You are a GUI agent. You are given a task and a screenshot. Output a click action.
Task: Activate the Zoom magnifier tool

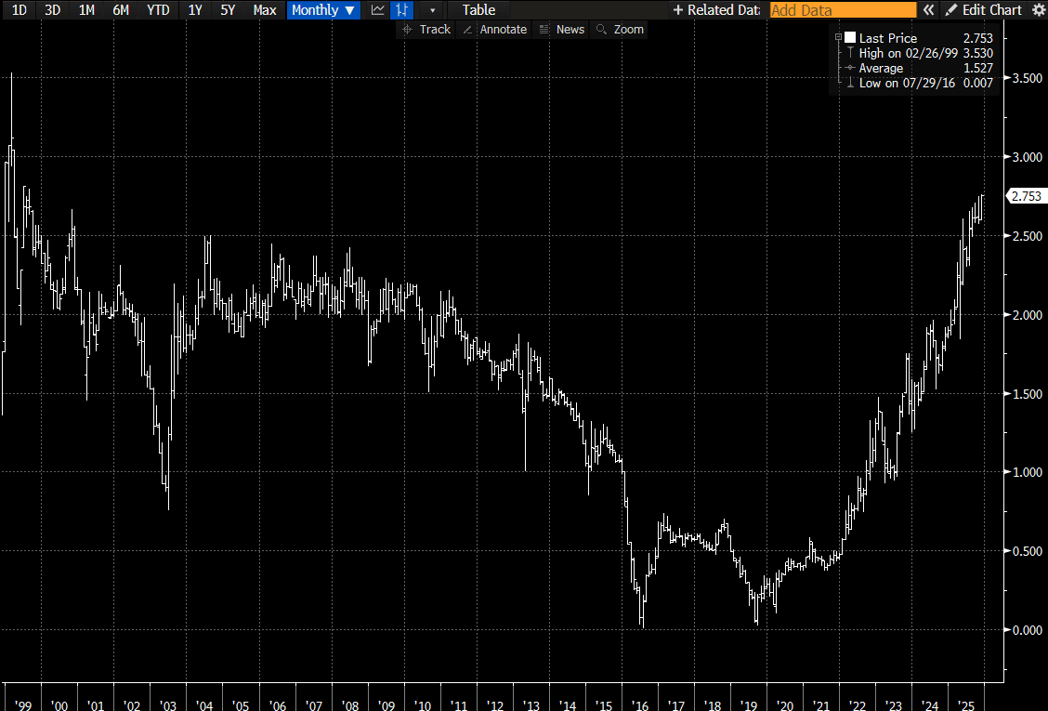(620, 30)
